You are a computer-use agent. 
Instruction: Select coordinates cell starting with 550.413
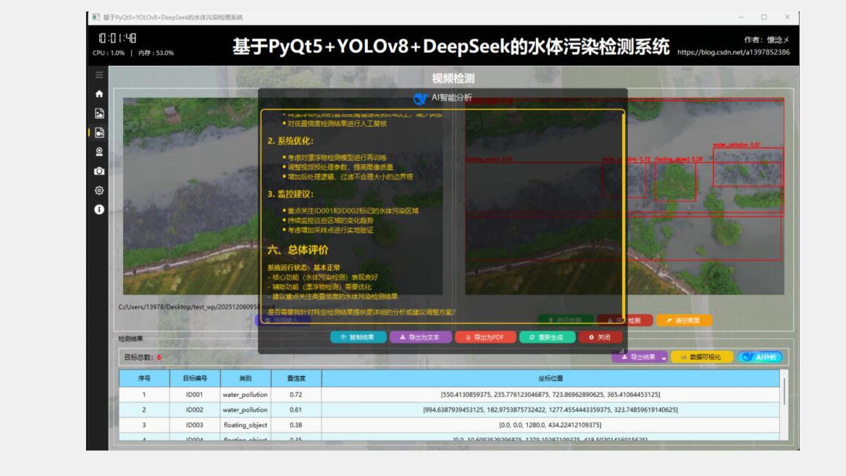pos(550,395)
